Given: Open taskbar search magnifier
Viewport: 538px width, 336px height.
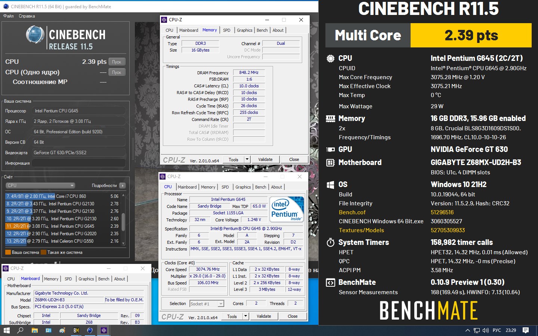Looking at the screenshot, I should pyautogui.click(x=21, y=330).
